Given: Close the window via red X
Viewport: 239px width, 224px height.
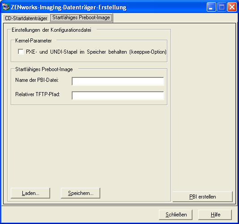Looking at the screenshot, I should [x=232, y=7].
